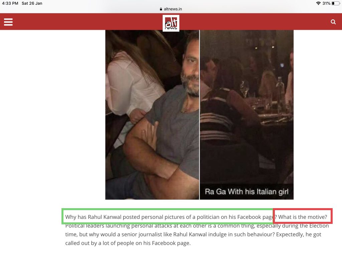Screen dimensions: 342x257
Task: Tap the 4:33 PM clock
Action: (10, 3)
